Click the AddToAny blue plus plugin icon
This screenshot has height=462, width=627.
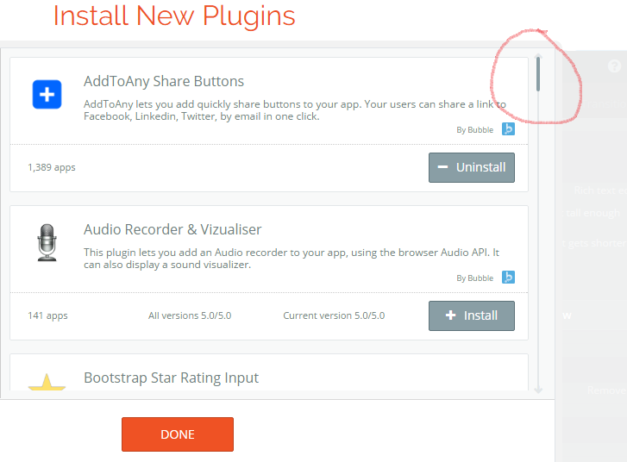tap(47, 94)
